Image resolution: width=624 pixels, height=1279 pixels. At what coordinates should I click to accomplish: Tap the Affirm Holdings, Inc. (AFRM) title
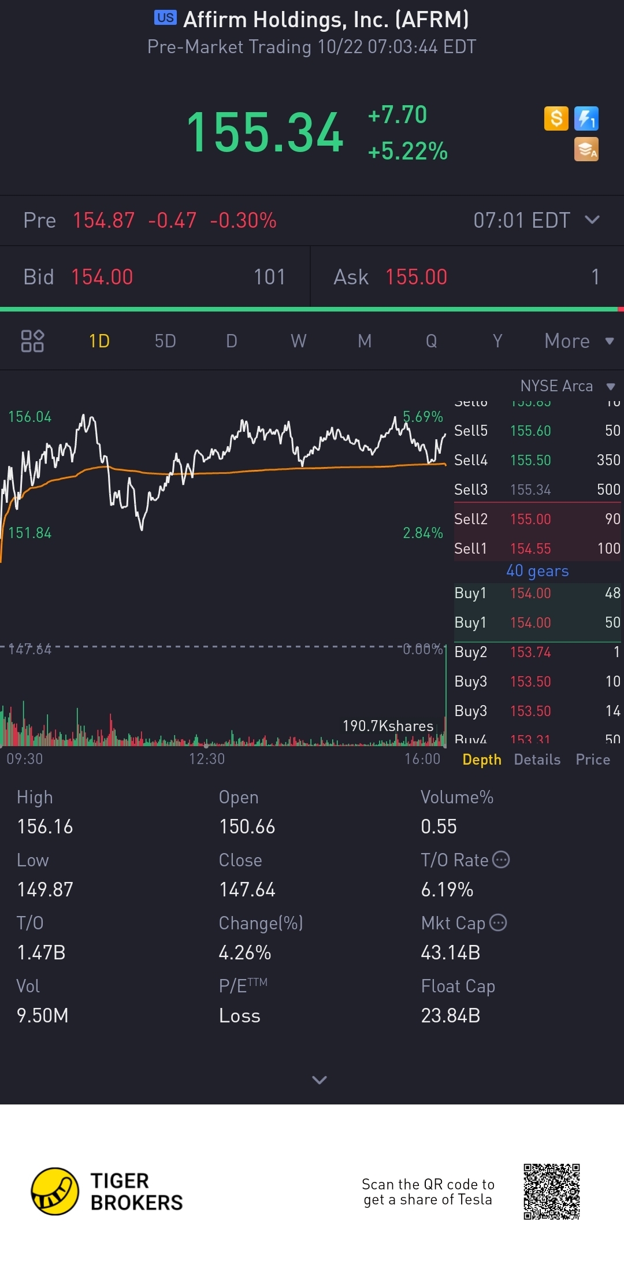click(326, 20)
